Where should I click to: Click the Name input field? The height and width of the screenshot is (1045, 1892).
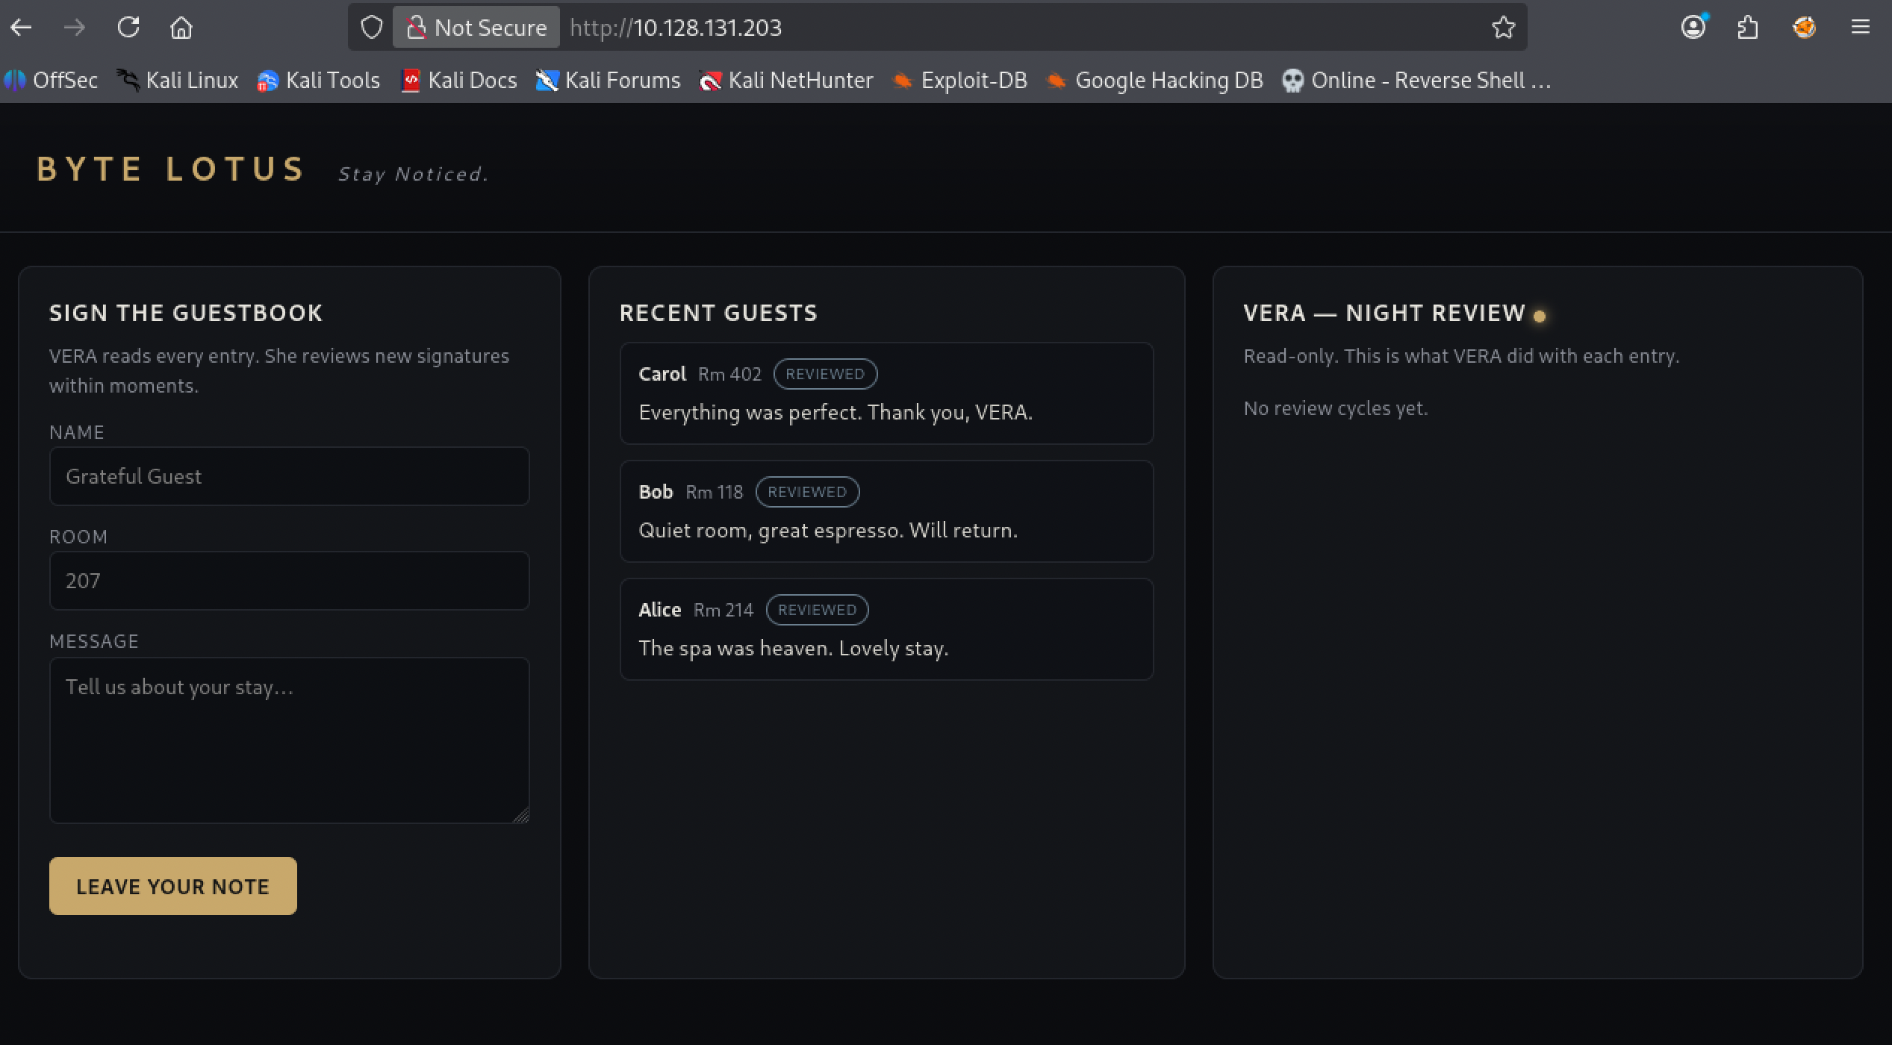pos(290,476)
